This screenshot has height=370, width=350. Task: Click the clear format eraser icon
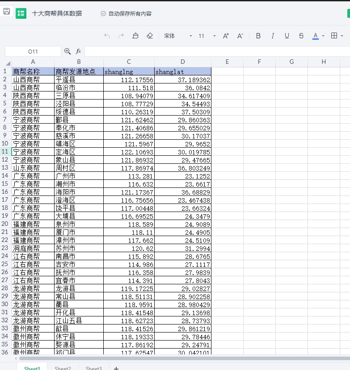pyautogui.click(x=150, y=36)
